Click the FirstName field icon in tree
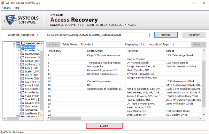The width and height of the screenshot is (209, 134). pyautogui.click(x=22, y=110)
